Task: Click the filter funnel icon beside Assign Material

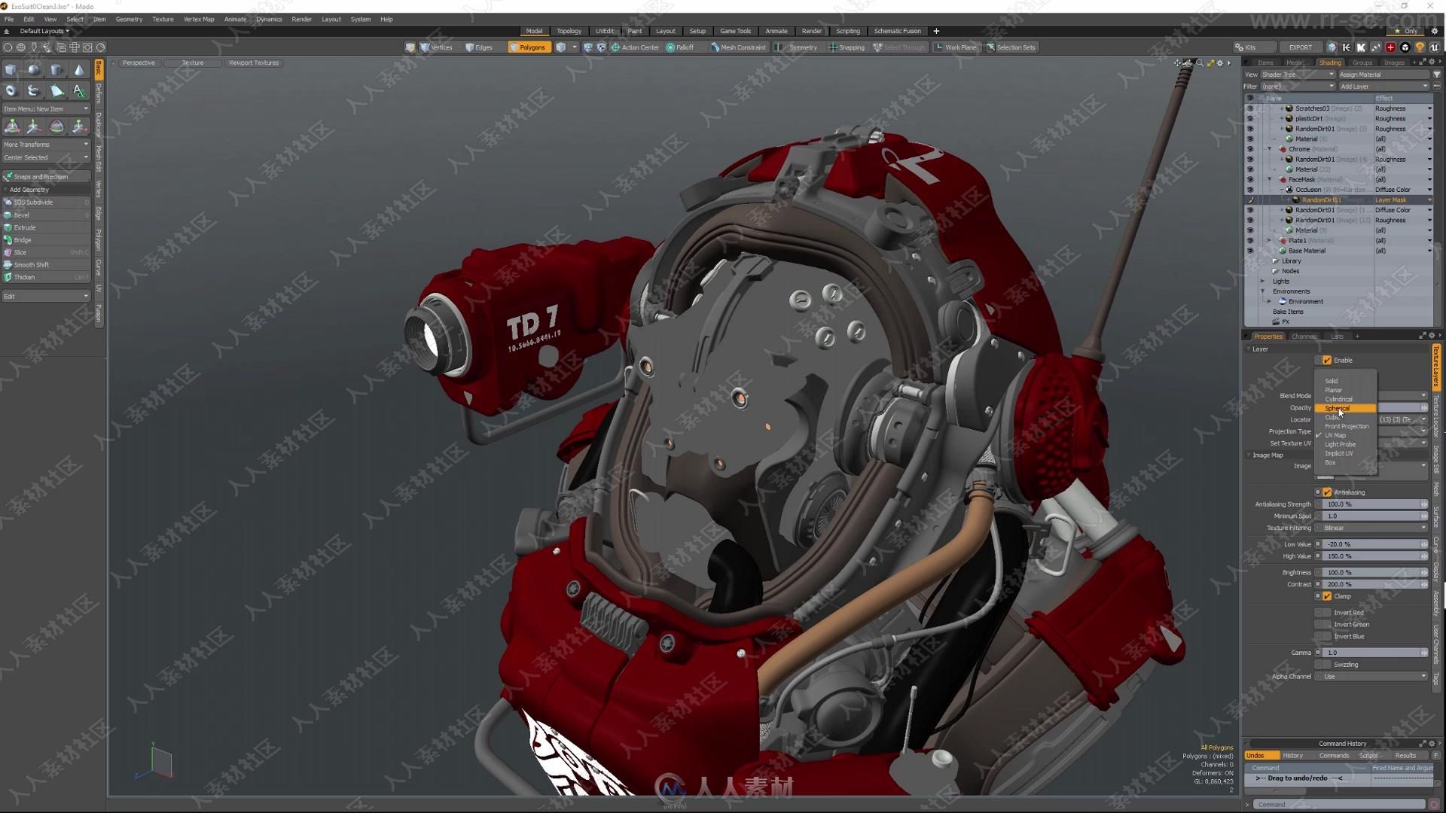Action: click(x=1437, y=75)
